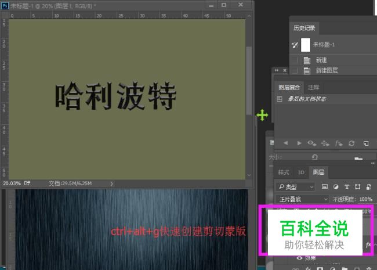Select the 未标题-1 history snapshot

pyautogui.click(x=333, y=45)
